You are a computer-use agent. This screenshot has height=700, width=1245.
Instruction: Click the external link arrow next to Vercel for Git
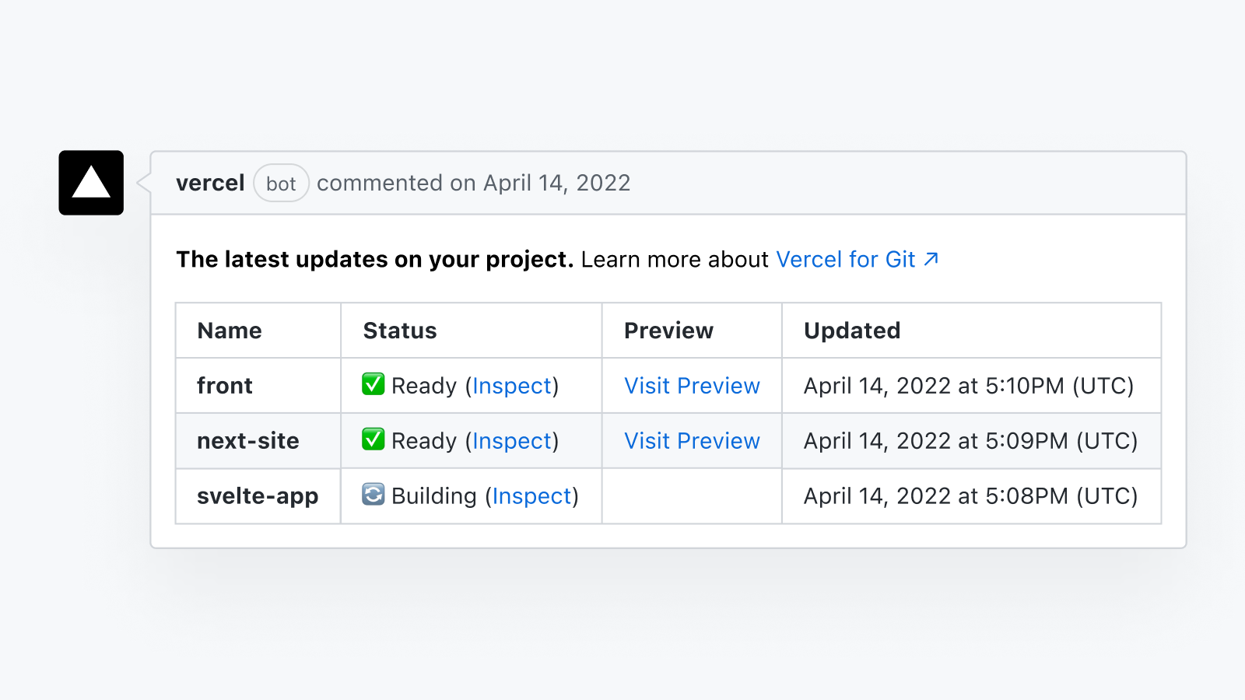pyautogui.click(x=931, y=259)
